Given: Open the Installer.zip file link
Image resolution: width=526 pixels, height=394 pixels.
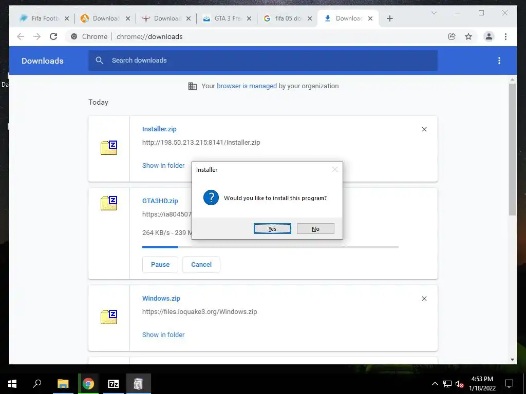Looking at the screenshot, I should (x=159, y=129).
